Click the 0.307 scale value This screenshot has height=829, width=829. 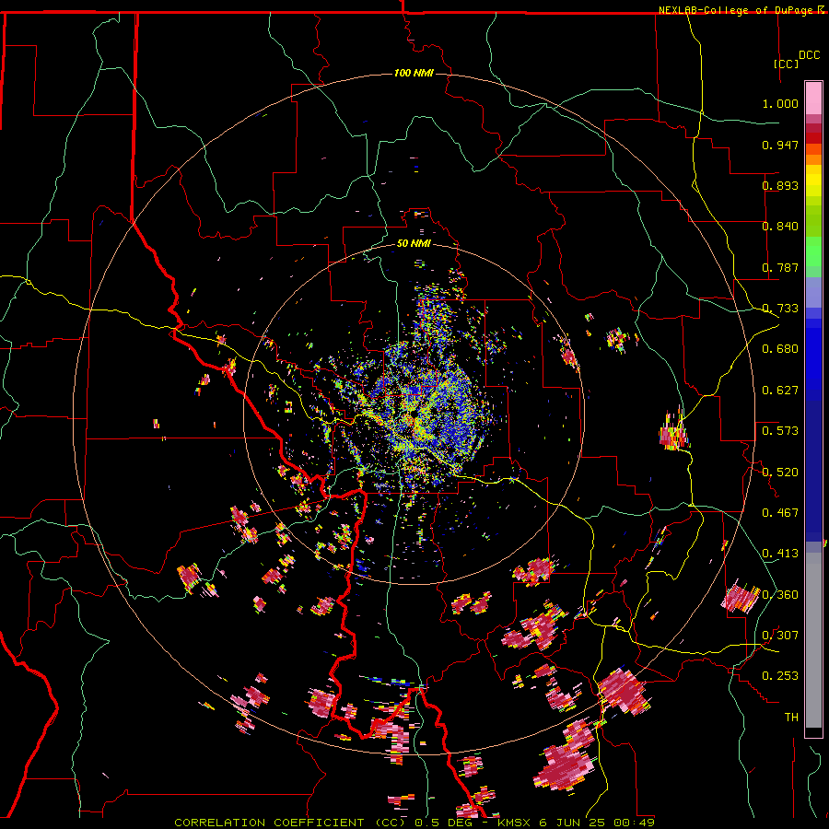(x=780, y=636)
